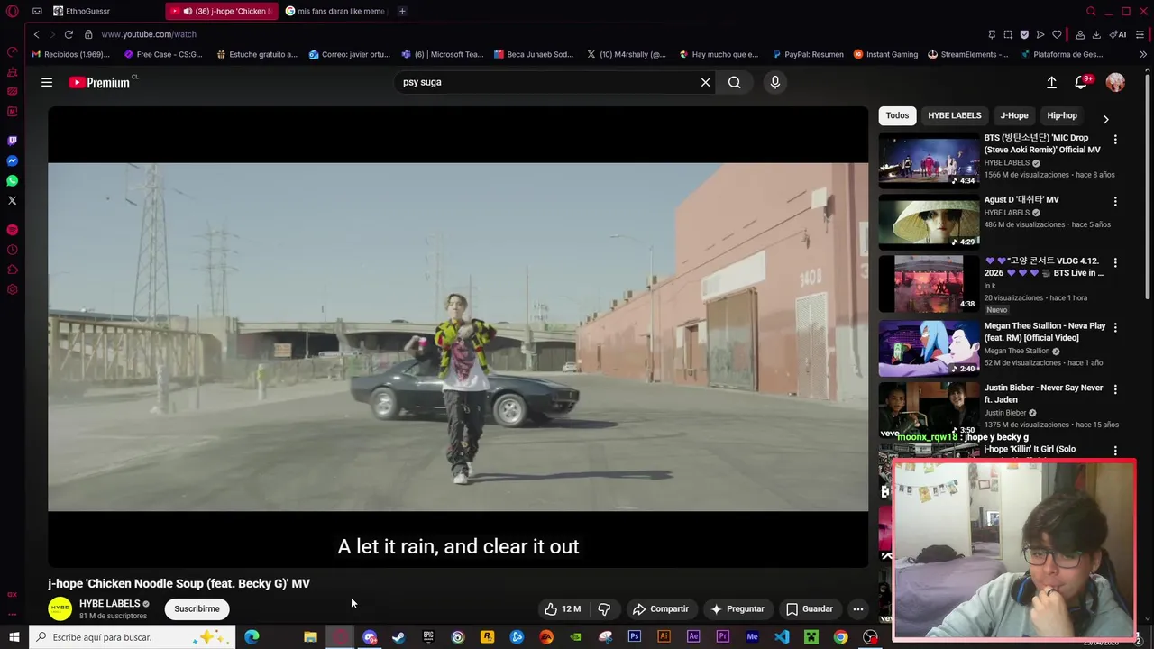1154x649 pixels.
Task: Start voice search with microphone icon
Action: pyautogui.click(x=774, y=82)
